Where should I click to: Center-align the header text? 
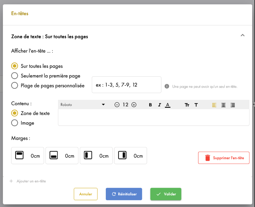click(224, 105)
